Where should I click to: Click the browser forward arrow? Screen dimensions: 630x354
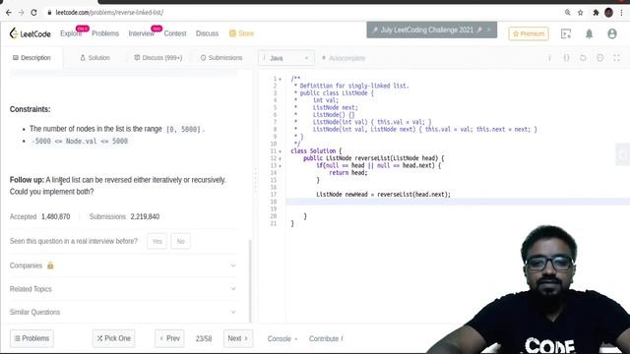21,13
